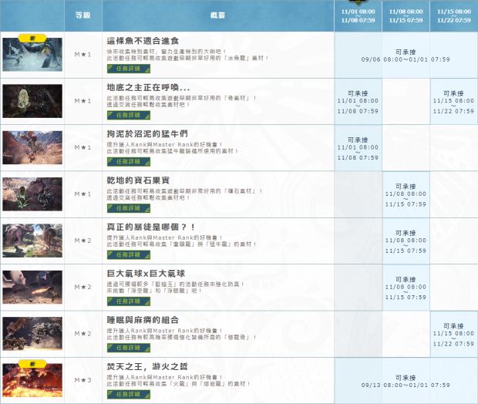Click description mentioning 「骨素材」
The height and width of the screenshot is (404, 478).
tap(182, 101)
